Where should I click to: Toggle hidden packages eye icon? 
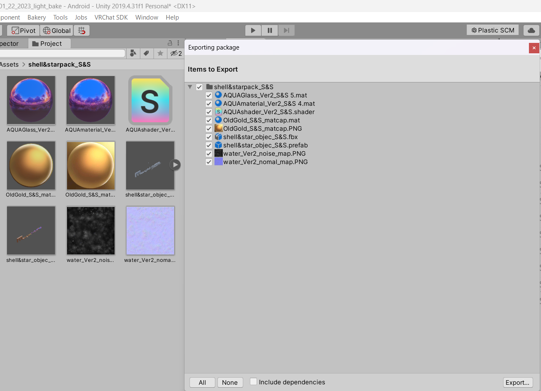[176, 53]
